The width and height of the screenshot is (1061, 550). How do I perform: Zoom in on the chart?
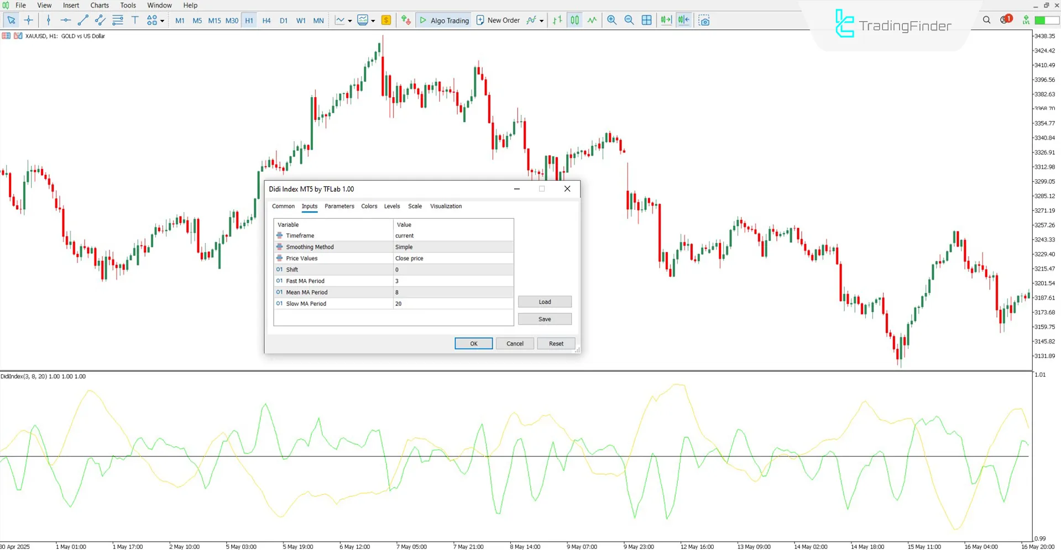click(611, 20)
